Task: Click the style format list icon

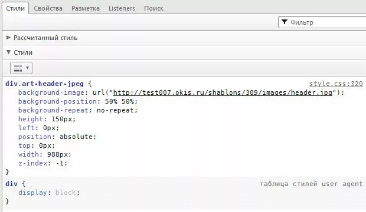Action: point(18,68)
